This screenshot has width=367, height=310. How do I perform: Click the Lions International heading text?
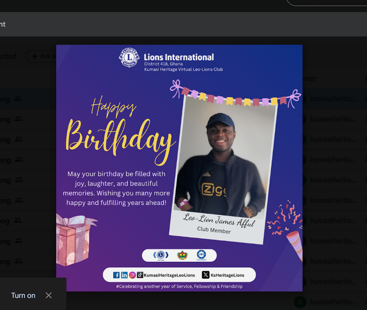(179, 57)
